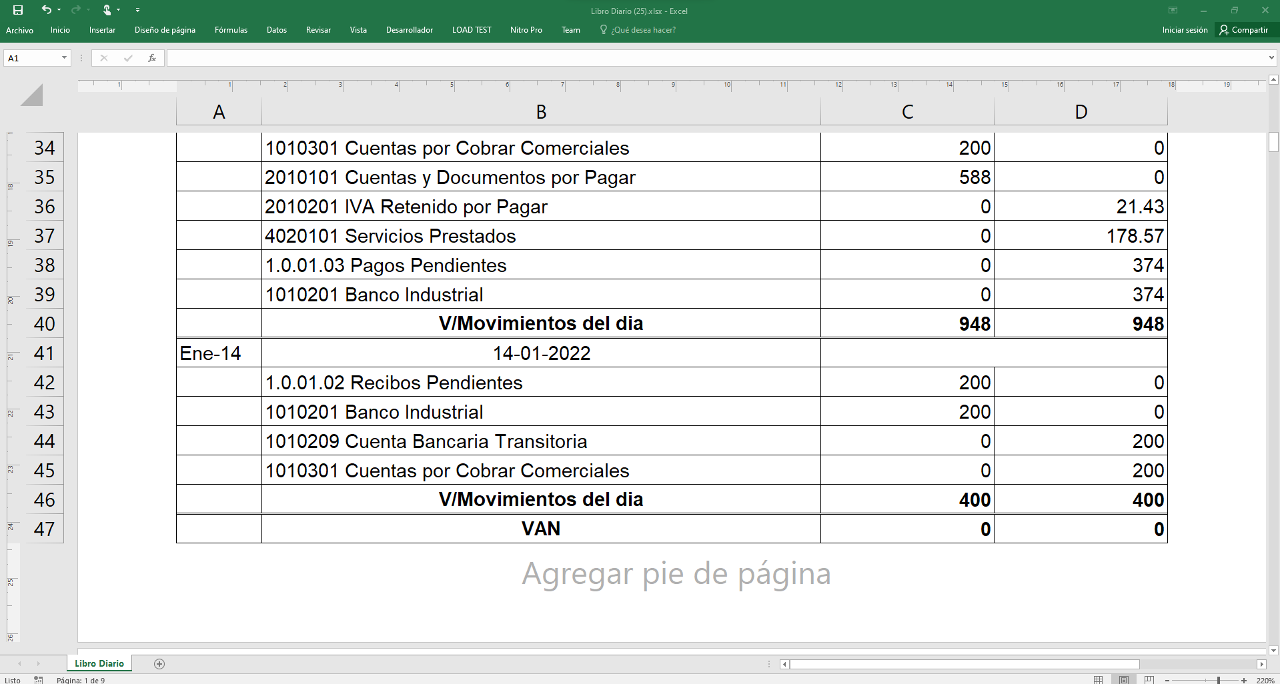Open the Diseño de página tab
This screenshot has width=1280, height=684.
165,30
